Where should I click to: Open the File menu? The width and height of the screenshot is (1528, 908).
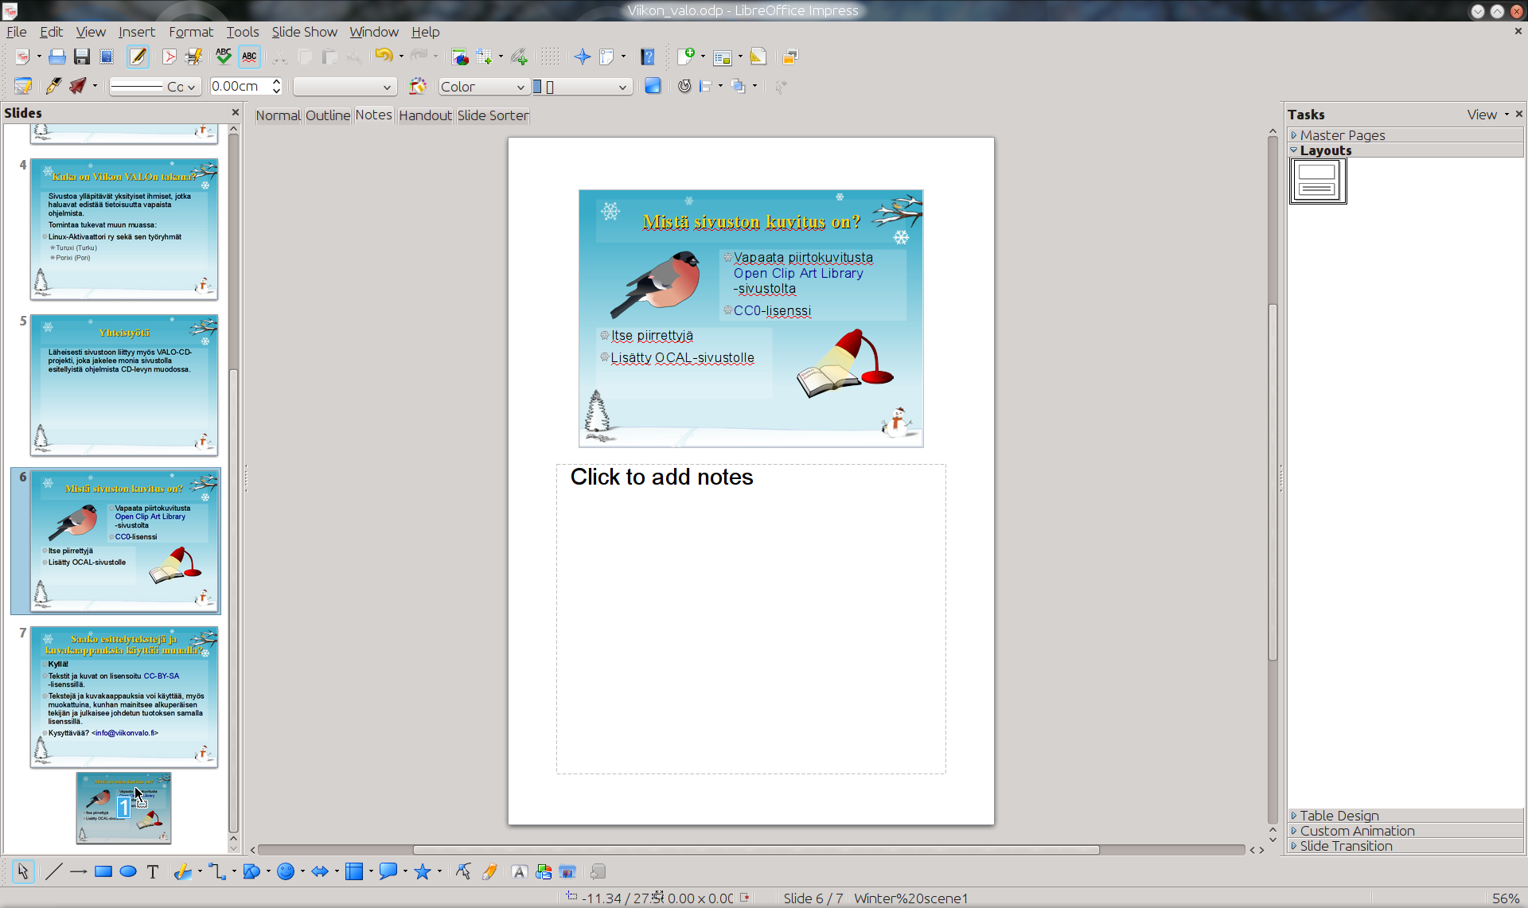pyautogui.click(x=16, y=32)
